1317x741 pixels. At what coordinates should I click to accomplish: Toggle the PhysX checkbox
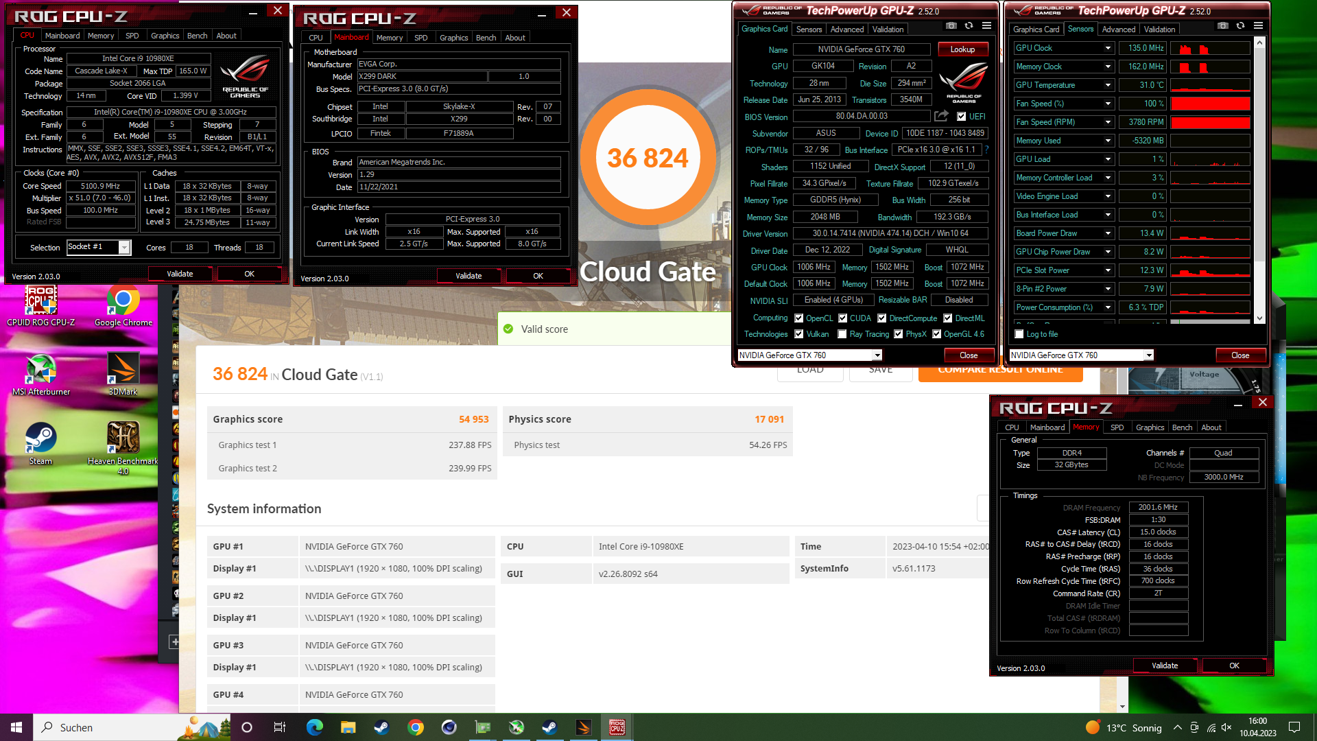coord(899,334)
